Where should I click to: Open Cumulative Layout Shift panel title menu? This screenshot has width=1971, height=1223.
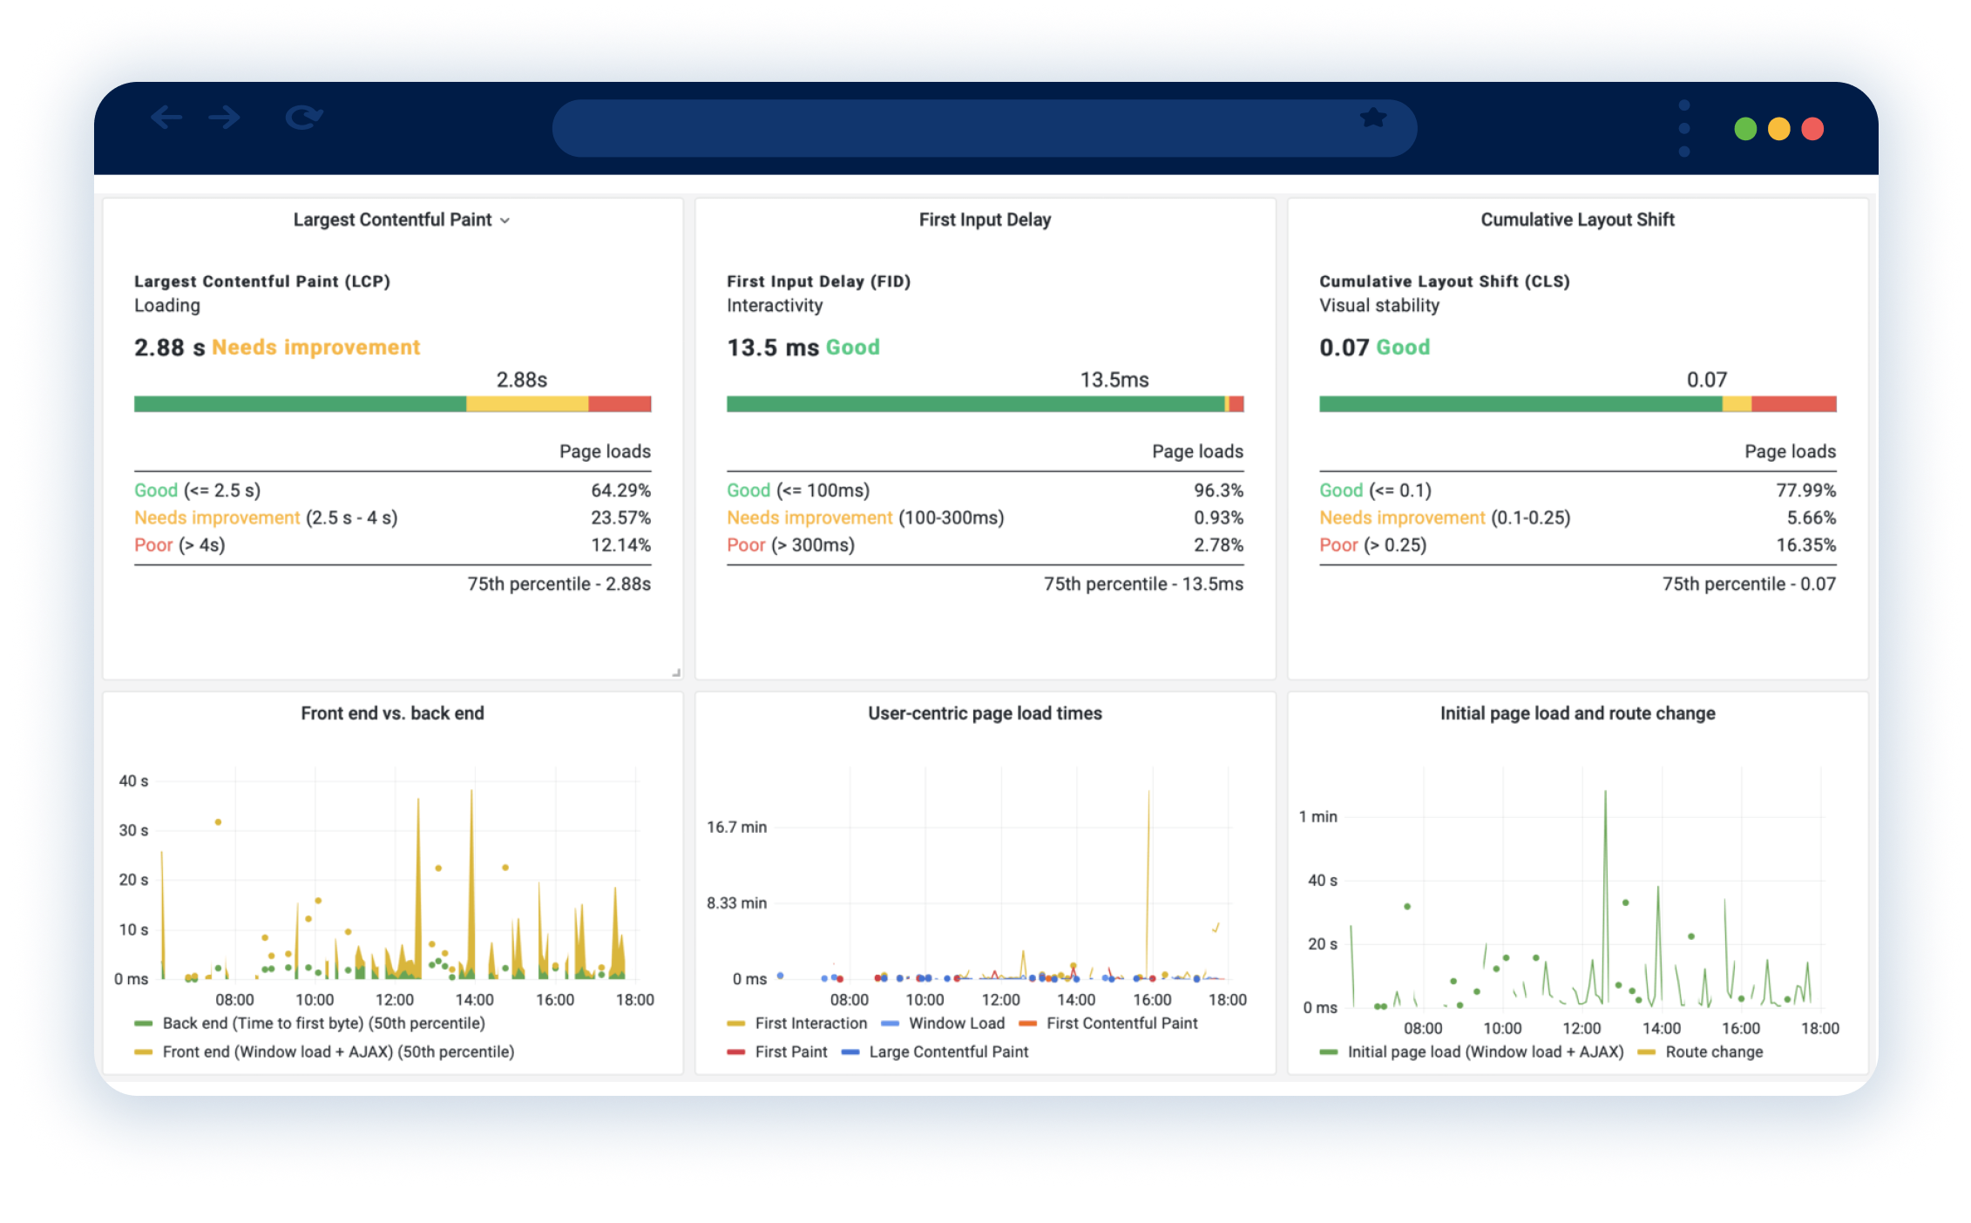1577,220
